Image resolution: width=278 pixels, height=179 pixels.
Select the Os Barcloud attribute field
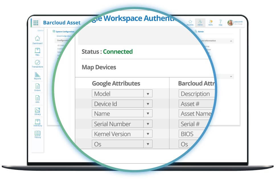187,144
